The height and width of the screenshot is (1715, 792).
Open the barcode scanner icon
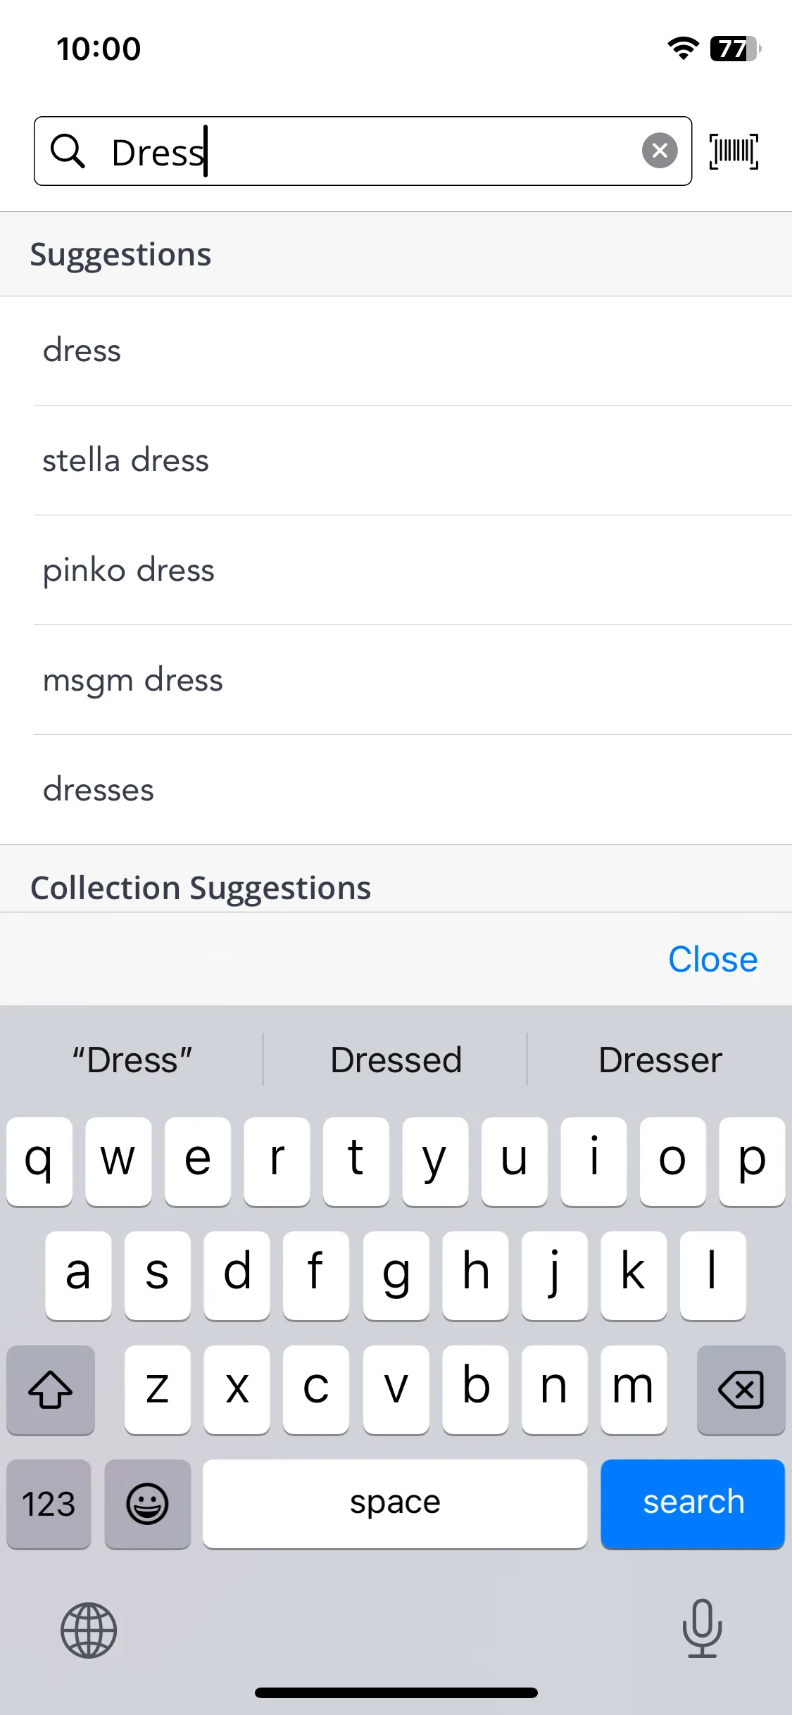coord(734,151)
